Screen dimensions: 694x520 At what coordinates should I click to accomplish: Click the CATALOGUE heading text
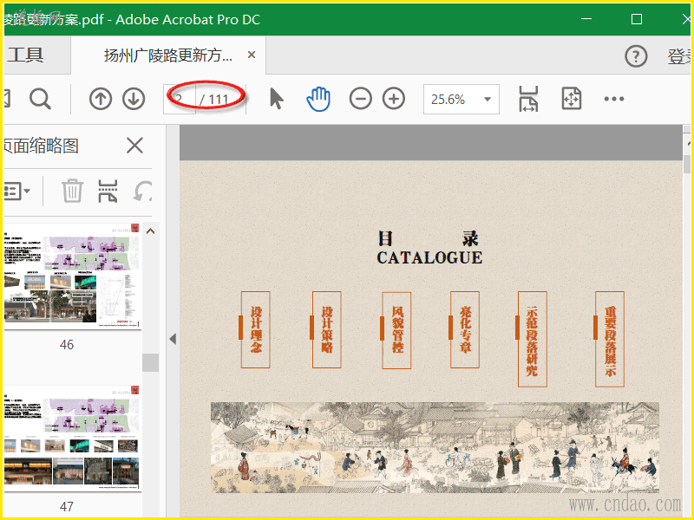click(429, 257)
